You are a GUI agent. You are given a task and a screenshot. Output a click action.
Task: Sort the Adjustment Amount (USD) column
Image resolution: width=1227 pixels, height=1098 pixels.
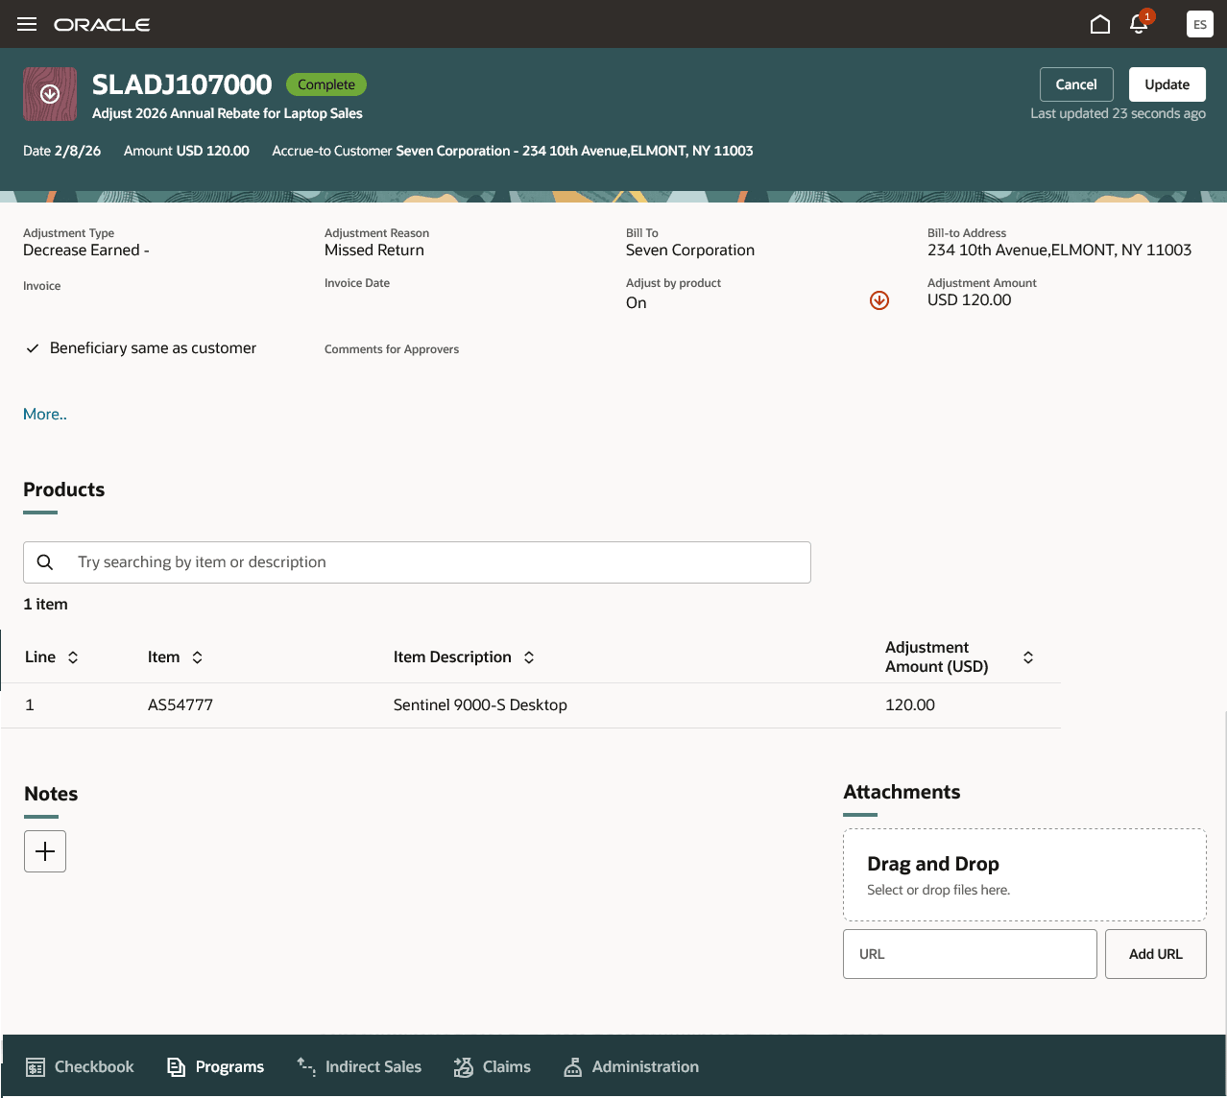pos(1028,657)
